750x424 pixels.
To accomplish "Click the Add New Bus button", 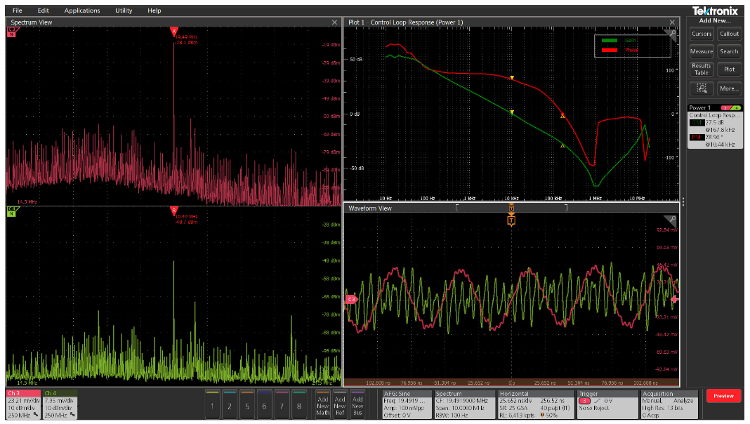I will coord(357,404).
